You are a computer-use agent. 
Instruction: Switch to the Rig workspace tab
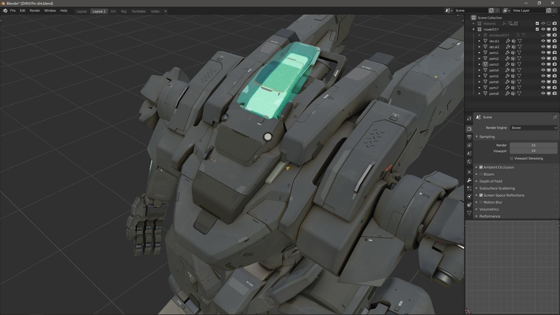point(124,11)
